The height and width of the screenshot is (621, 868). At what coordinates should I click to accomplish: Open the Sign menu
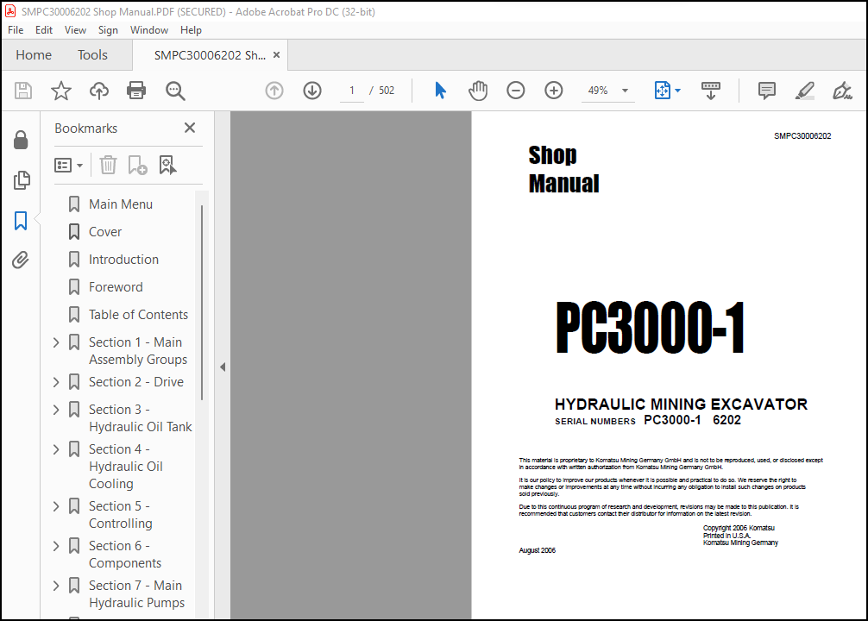coord(108,30)
